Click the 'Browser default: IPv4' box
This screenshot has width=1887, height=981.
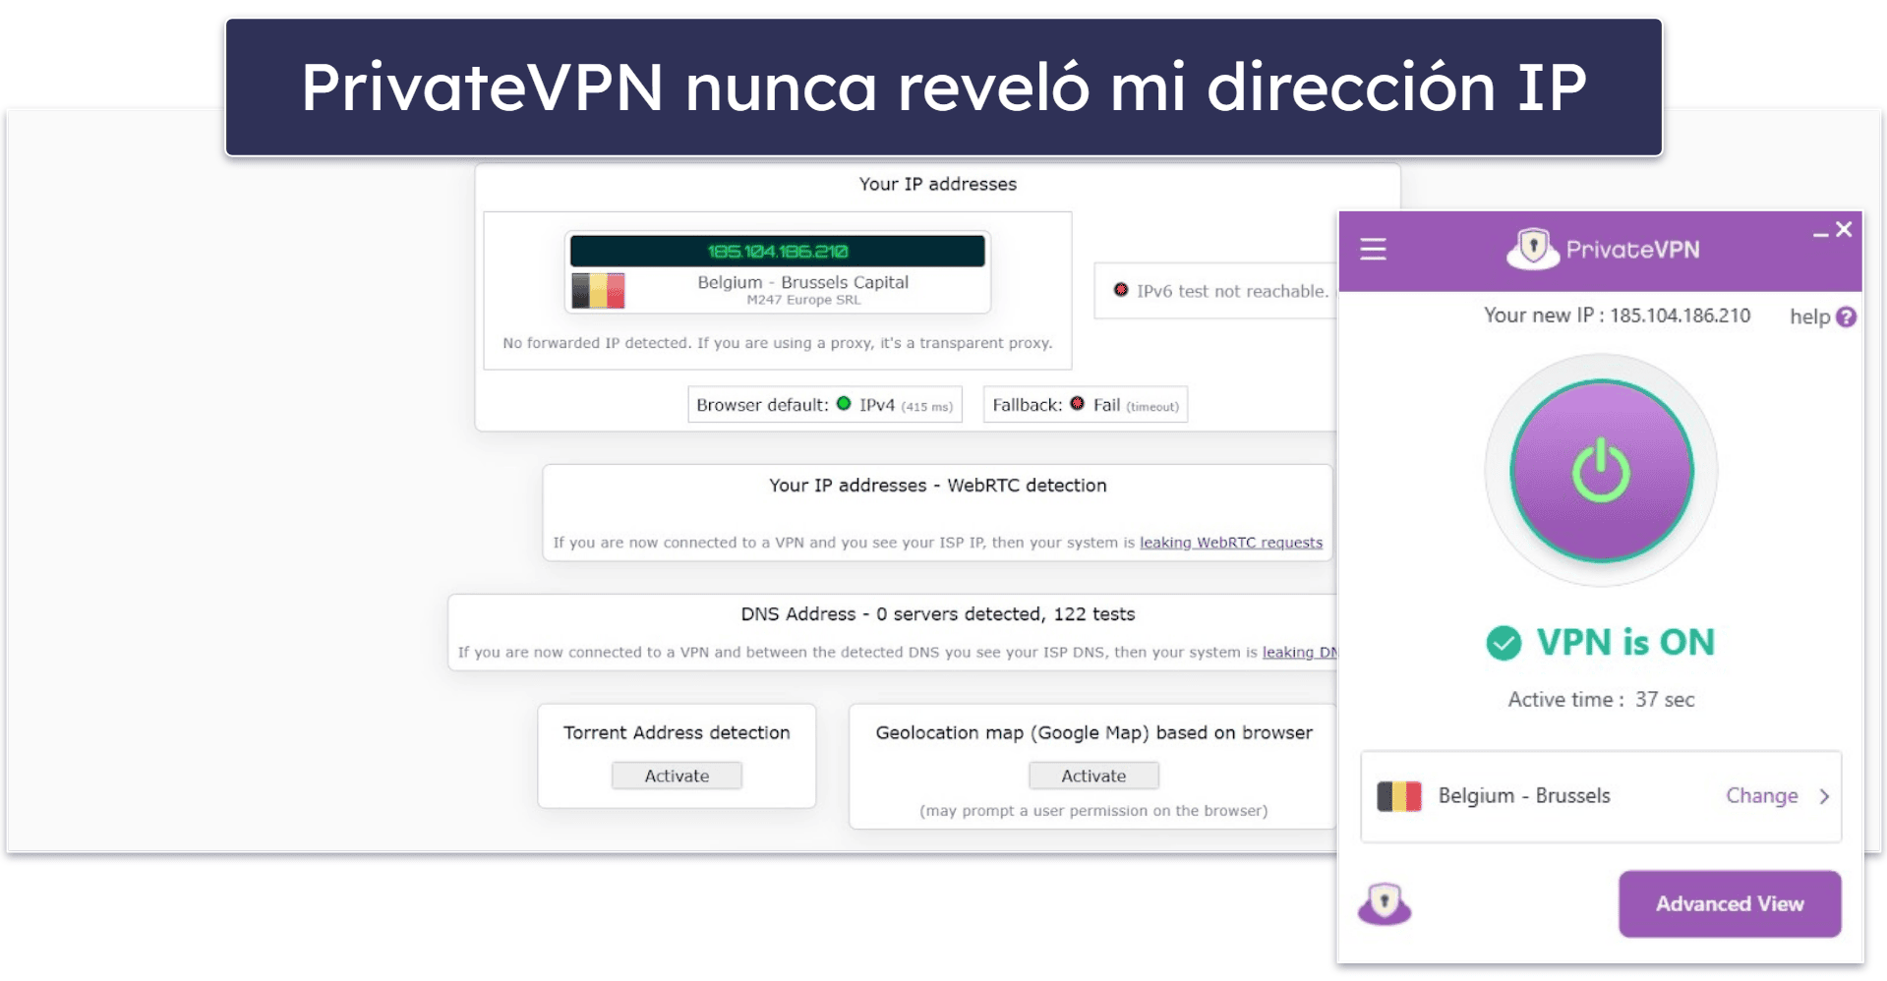(x=825, y=405)
